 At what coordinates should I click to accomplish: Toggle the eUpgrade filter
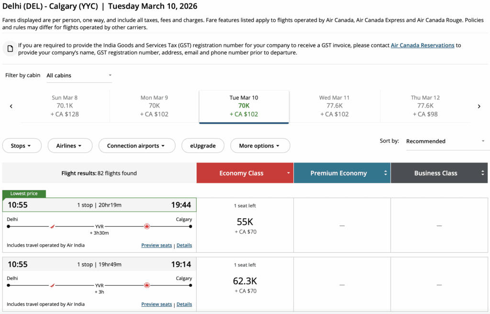tap(203, 146)
